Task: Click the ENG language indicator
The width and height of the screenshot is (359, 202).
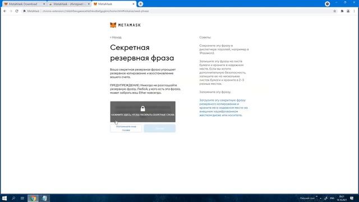Action: 332,198
